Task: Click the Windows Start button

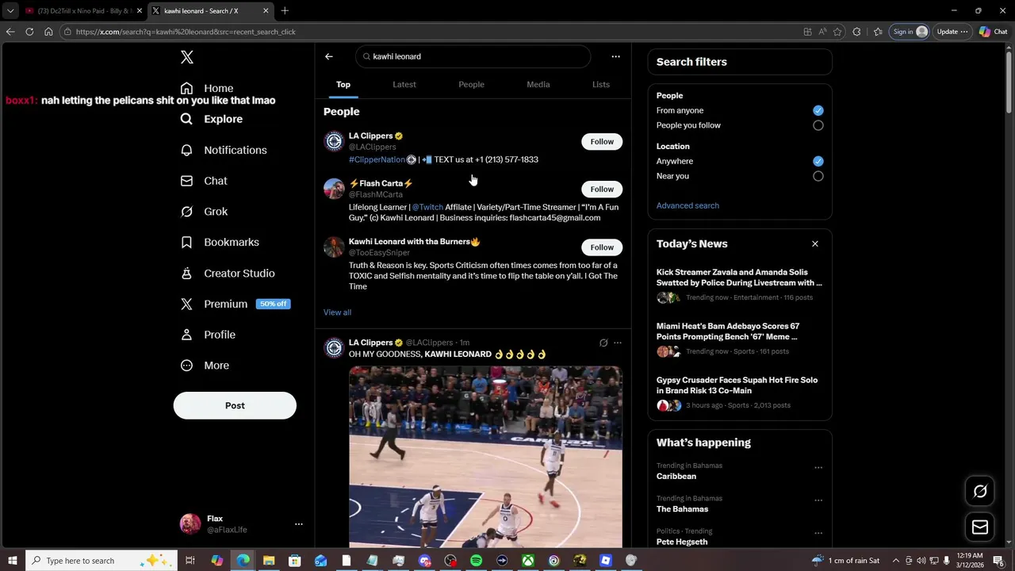Action: [12, 561]
